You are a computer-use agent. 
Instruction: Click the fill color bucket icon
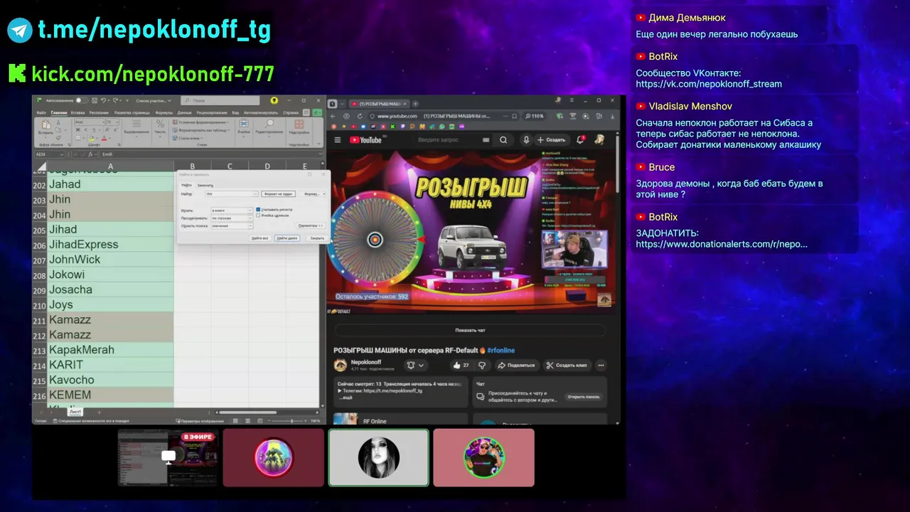[x=91, y=139]
